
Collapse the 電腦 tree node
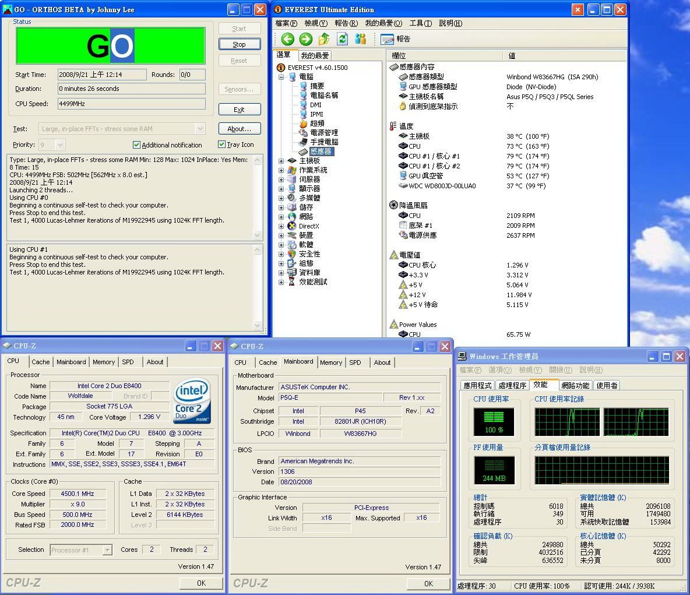[281, 77]
